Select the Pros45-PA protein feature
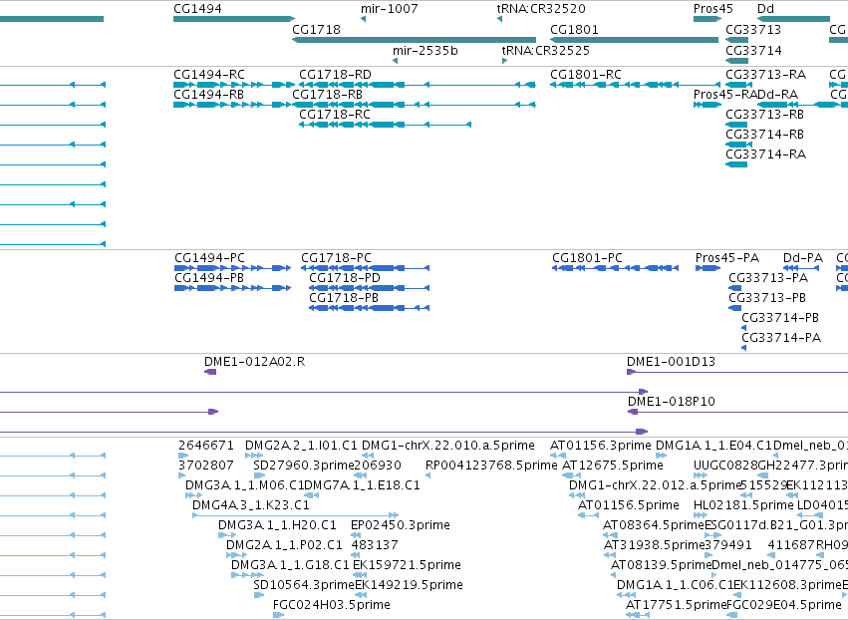Screen dimensions: 848x620 pos(708,268)
